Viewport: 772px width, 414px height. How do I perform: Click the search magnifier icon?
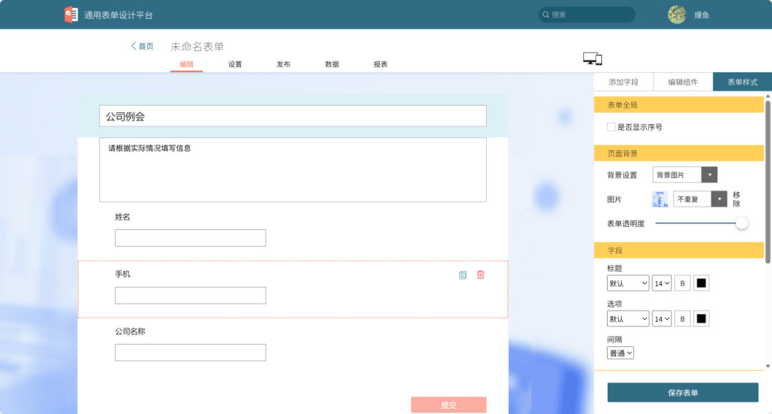click(545, 14)
